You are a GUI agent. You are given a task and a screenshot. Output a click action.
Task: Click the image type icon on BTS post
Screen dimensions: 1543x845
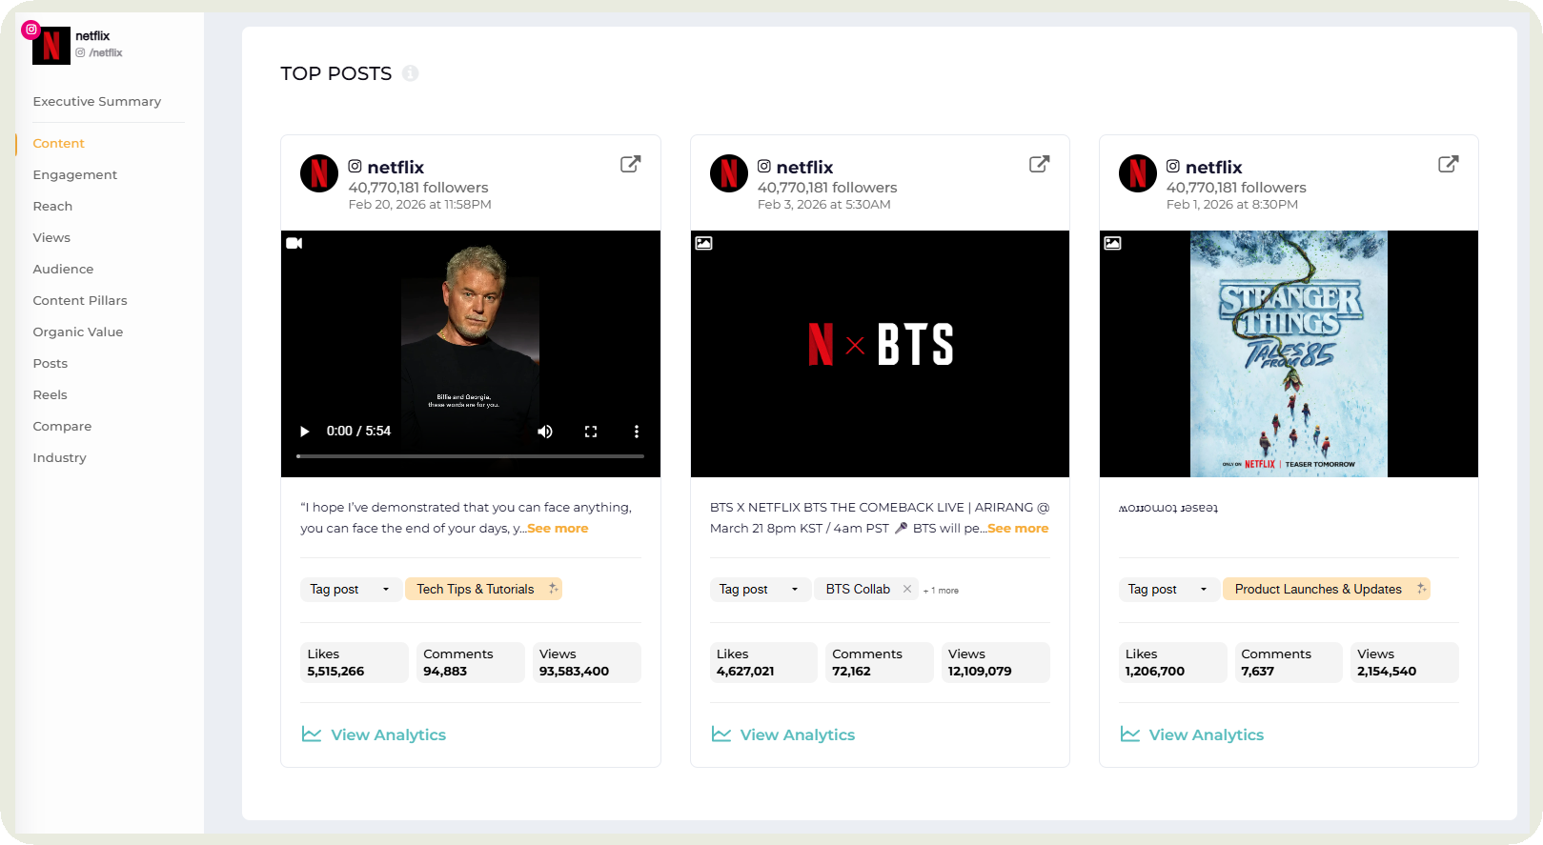[703, 243]
